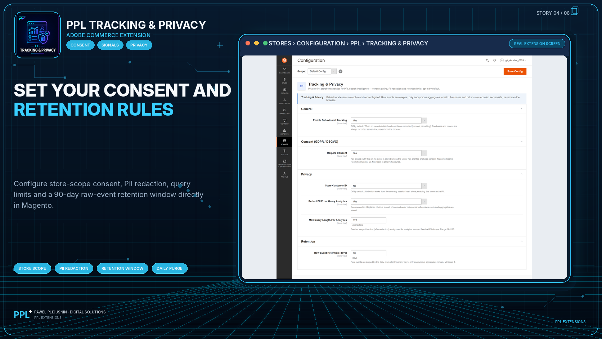The width and height of the screenshot is (602, 339).
Task: Click the story slide counter icon
Action: coord(575,11)
